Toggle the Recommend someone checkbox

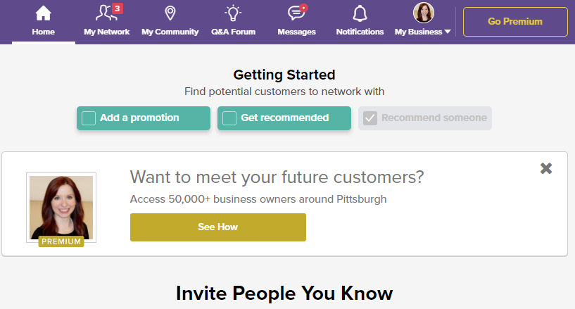pyautogui.click(x=370, y=118)
